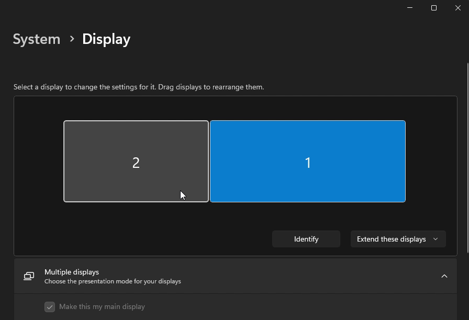Close the Settings window

(x=457, y=8)
